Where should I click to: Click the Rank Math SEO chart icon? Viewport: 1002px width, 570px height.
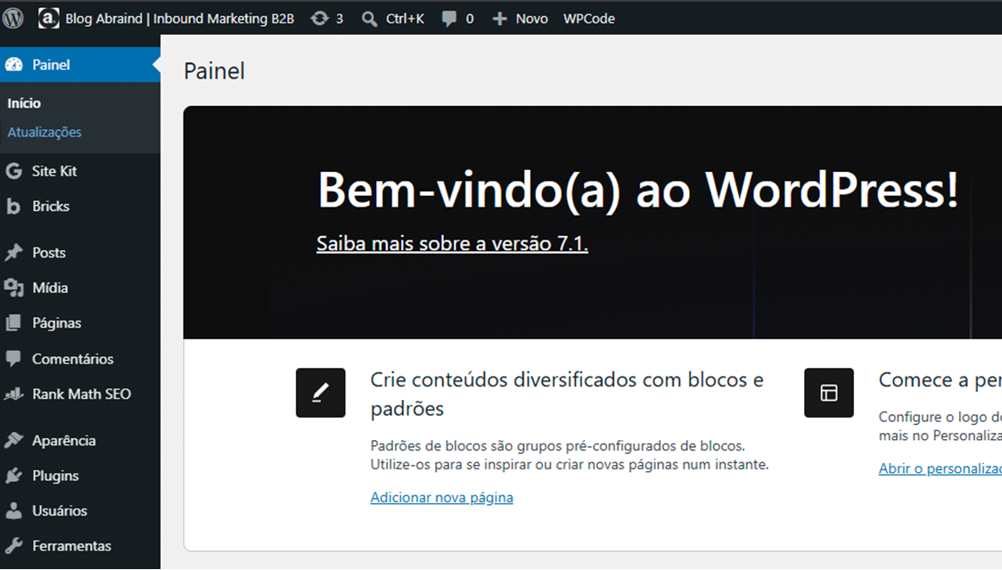(x=14, y=394)
